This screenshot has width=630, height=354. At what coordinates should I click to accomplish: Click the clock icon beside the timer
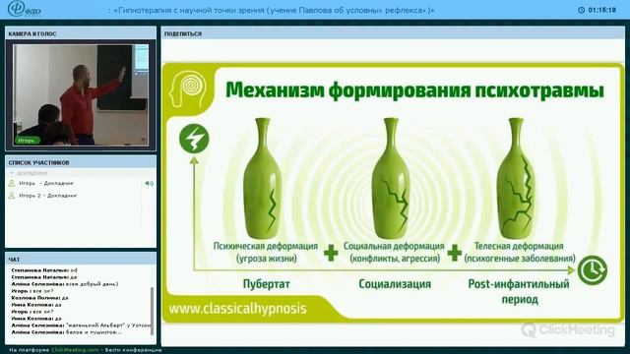point(582,10)
